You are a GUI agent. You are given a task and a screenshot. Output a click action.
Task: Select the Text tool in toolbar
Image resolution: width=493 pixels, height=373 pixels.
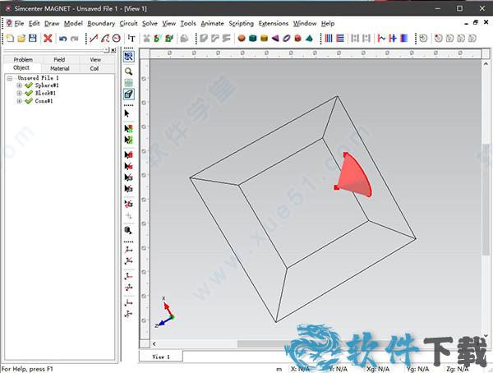pos(131,39)
